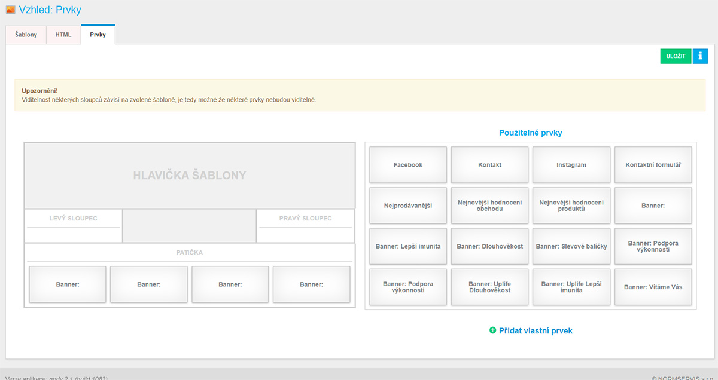
Task: Select Nejnovější hodnocení obchodu tile
Action: (489, 206)
